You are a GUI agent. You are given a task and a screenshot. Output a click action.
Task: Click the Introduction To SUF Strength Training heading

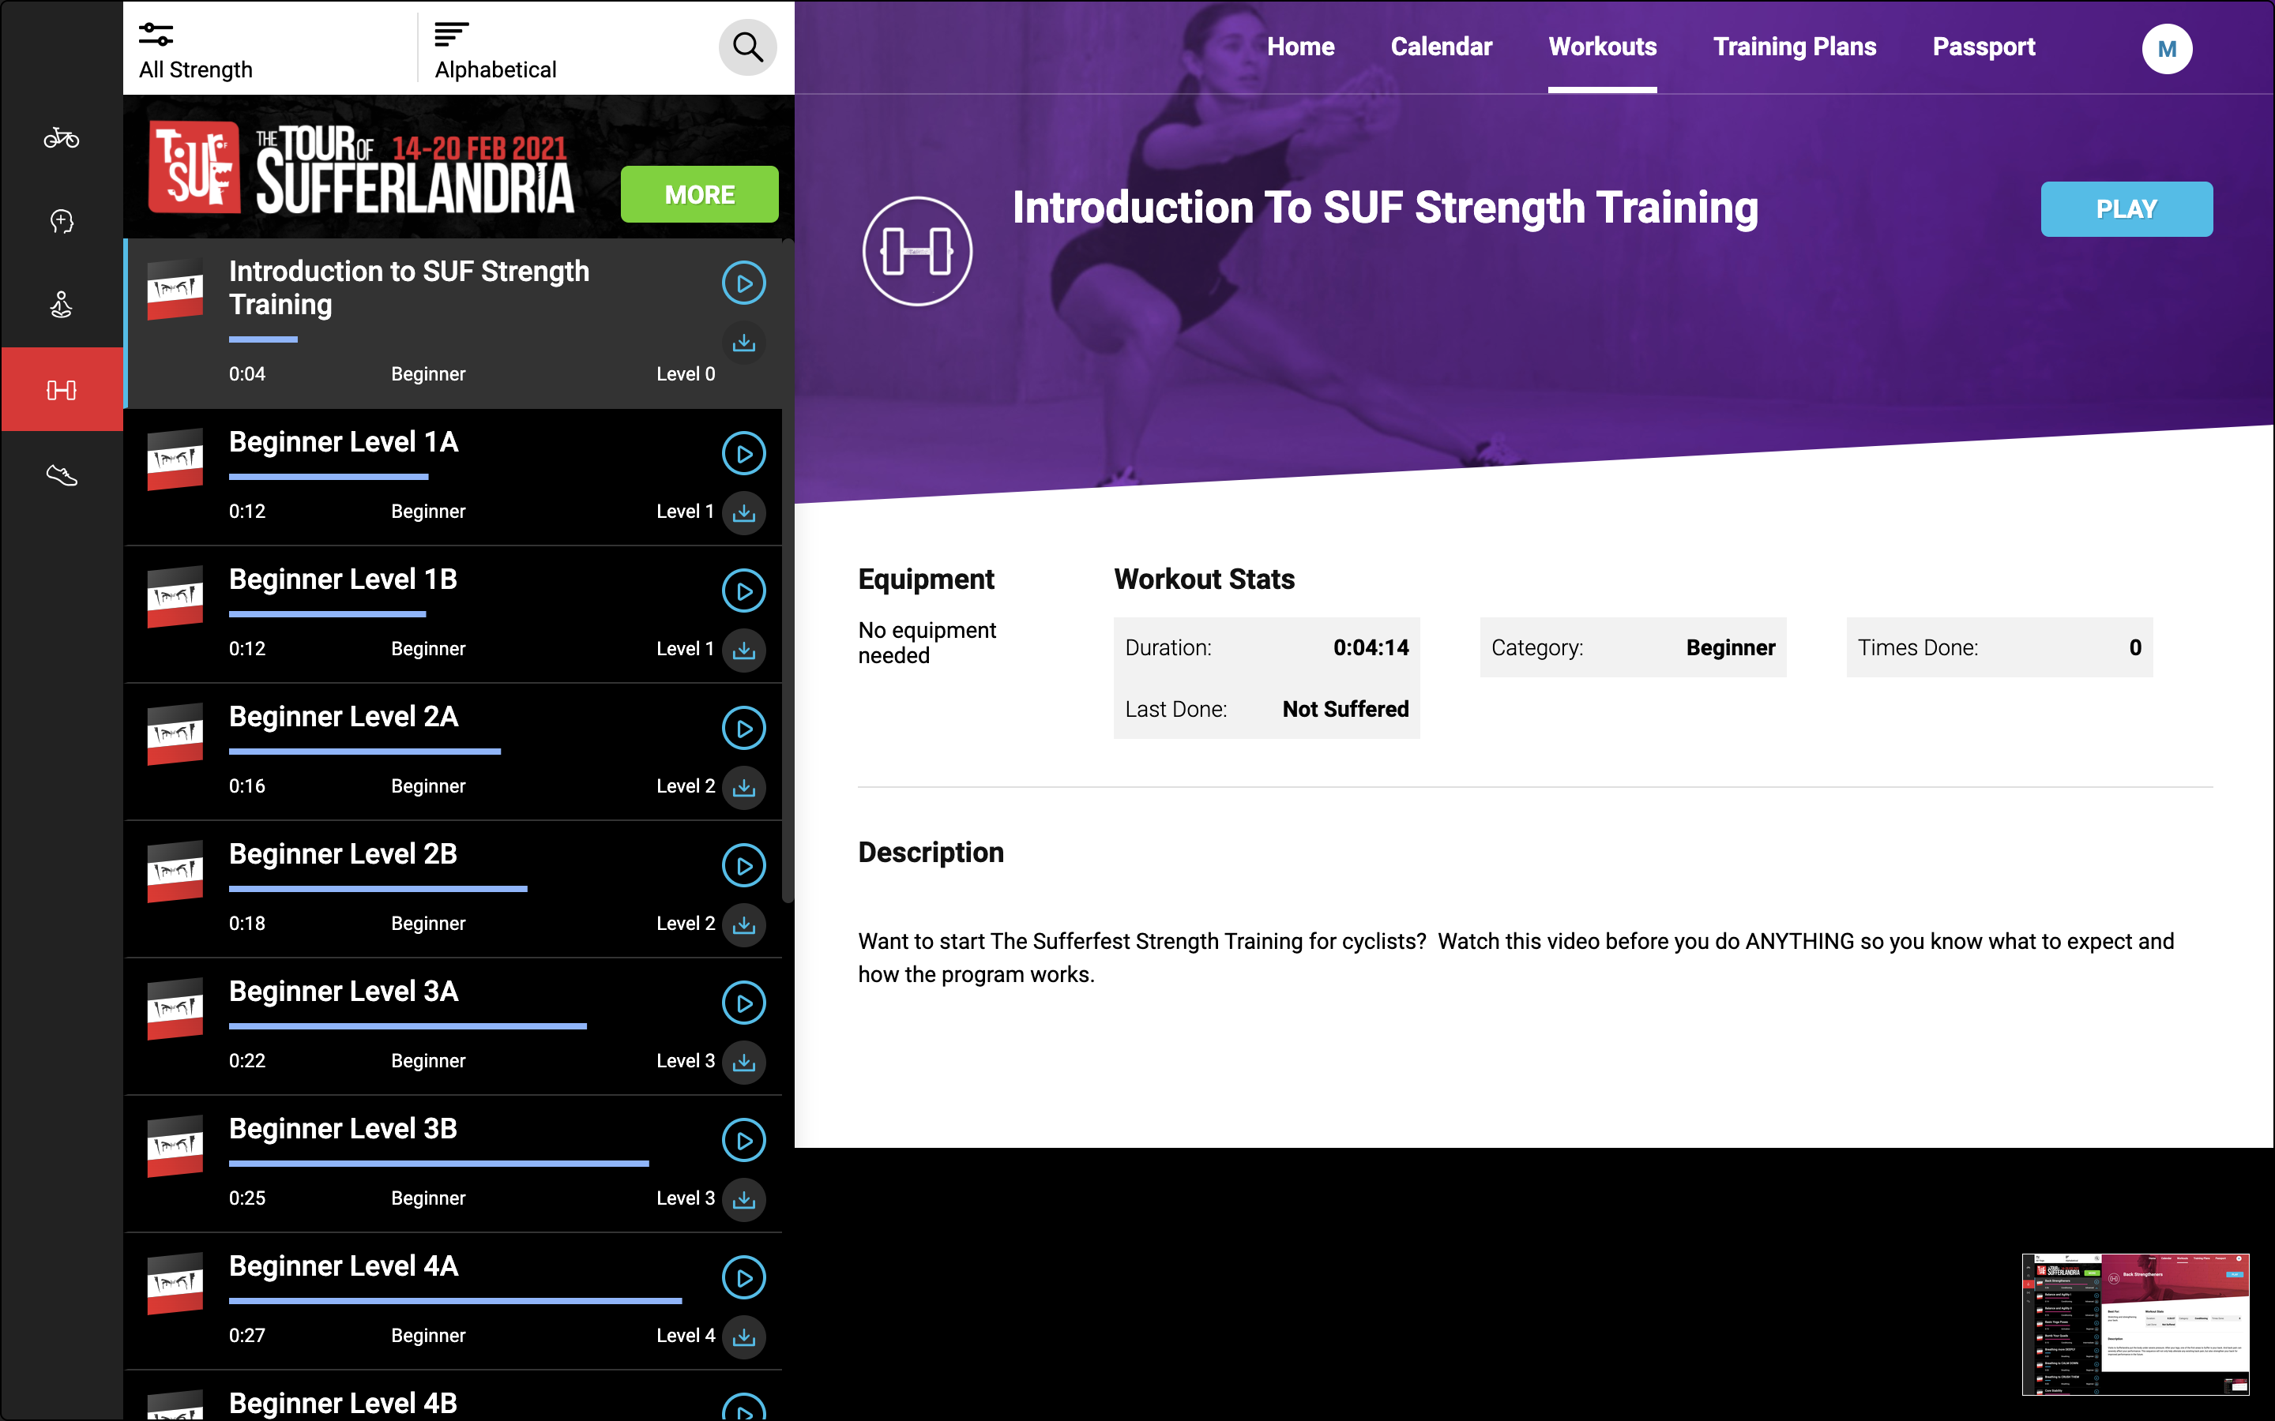point(1385,208)
